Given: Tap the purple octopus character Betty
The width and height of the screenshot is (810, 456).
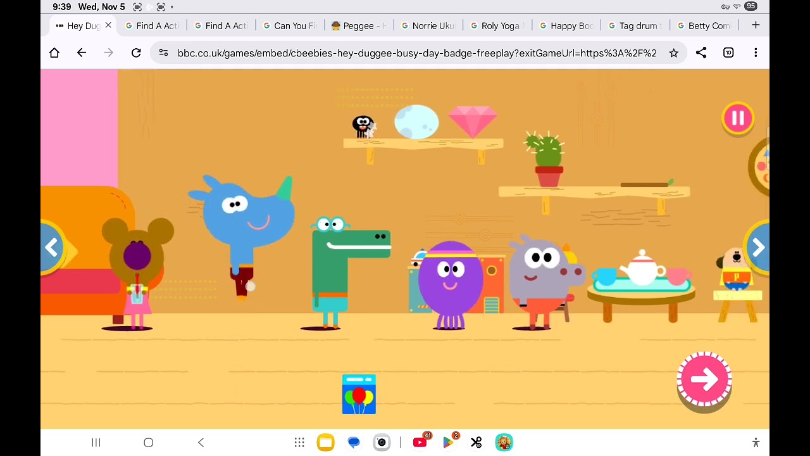Looking at the screenshot, I should tap(450, 285).
